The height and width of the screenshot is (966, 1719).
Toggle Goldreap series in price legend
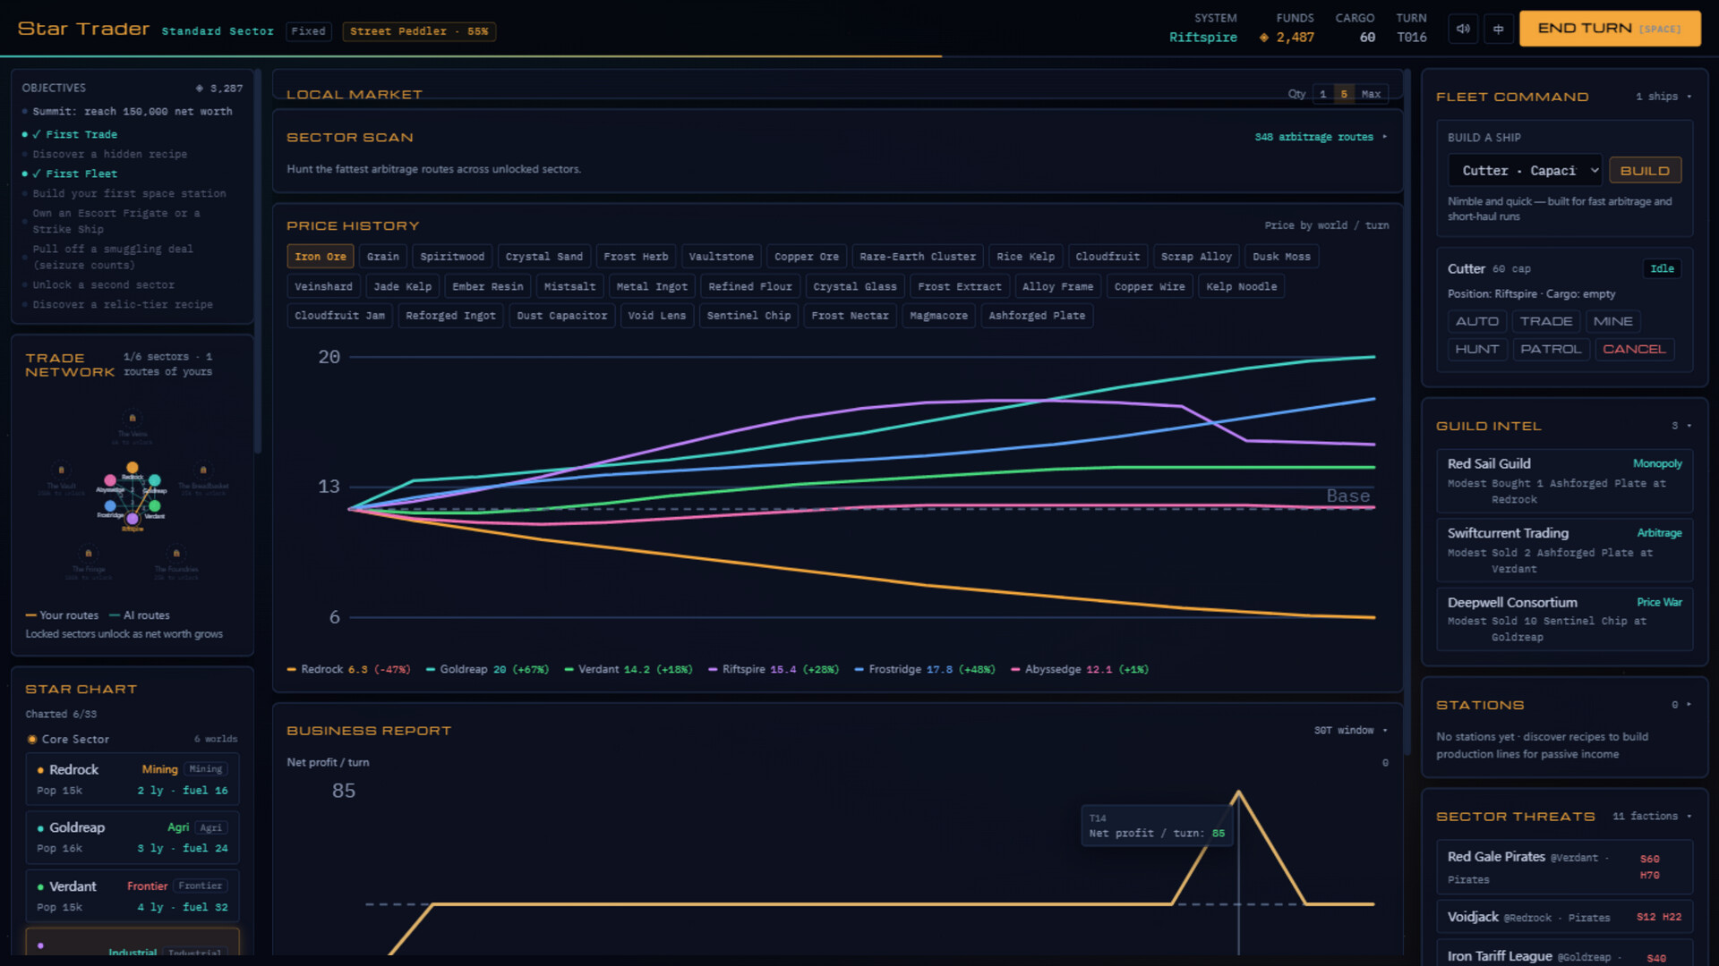pyautogui.click(x=487, y=669)
